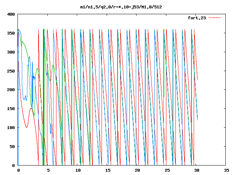
Task: Click the fort.23 legend label
Action: coord(197,18)
